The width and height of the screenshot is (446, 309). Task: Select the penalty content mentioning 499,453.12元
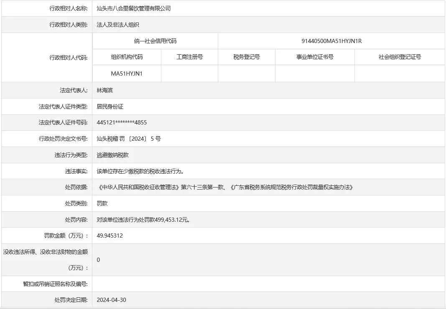pyautogui.click(x=145, y=220)
